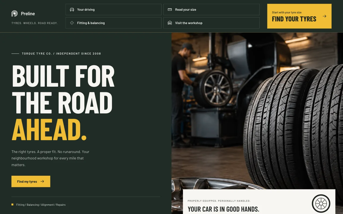Image resolution: width=343 pixels, height=214 pixels.
Task: Click the Your car is in good hands card
Action: click(x=259, y=202)
